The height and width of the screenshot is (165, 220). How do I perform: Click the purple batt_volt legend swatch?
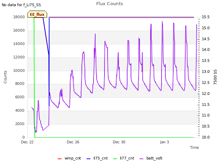tap(142, 159)
